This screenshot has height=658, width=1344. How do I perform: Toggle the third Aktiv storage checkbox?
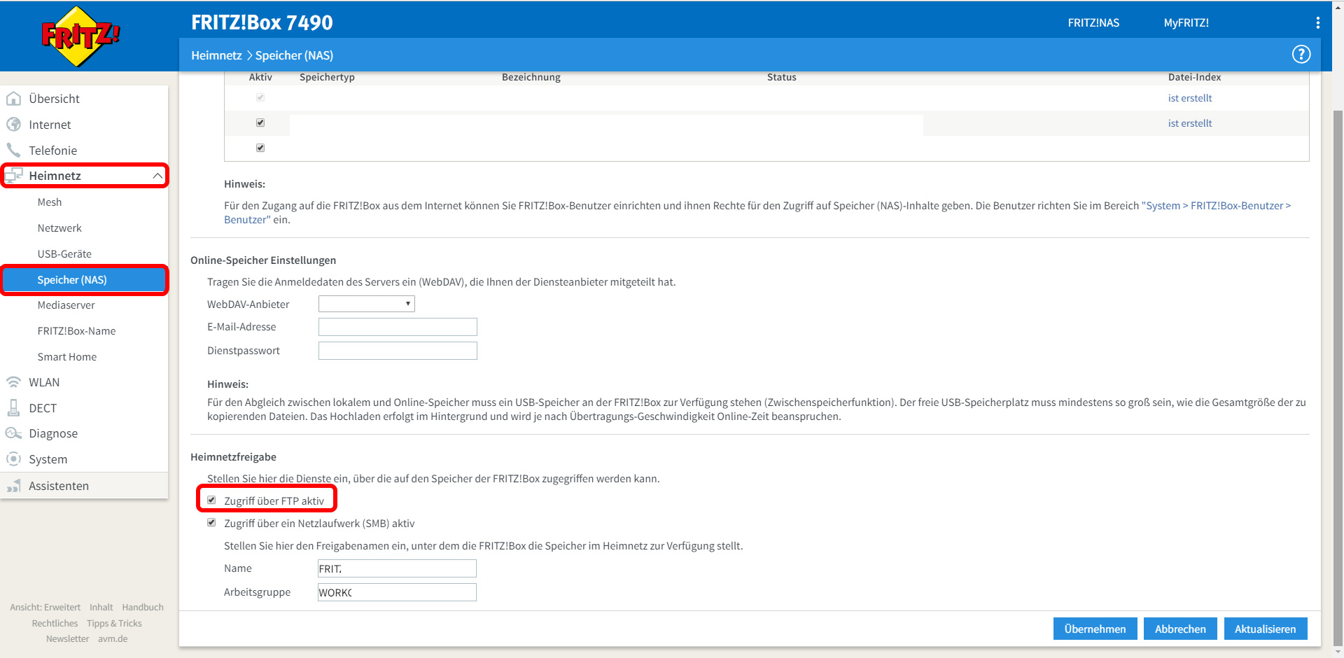click(x=260, y=148)
